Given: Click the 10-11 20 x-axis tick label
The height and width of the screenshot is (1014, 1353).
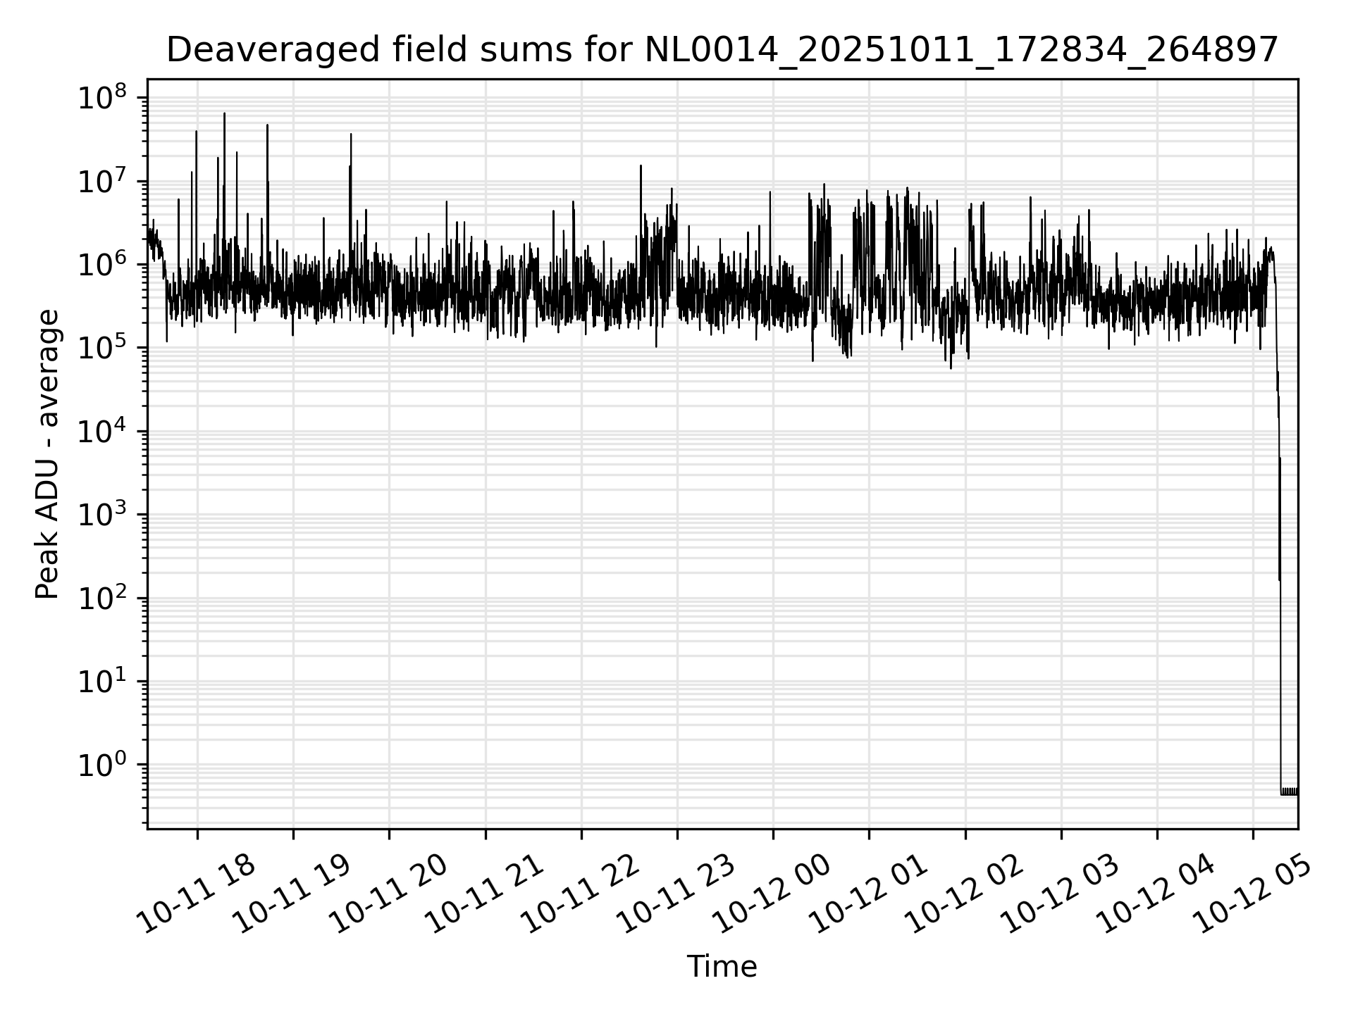Looking at the screenshot, I should pyautogui.click(x=388, y=894).
